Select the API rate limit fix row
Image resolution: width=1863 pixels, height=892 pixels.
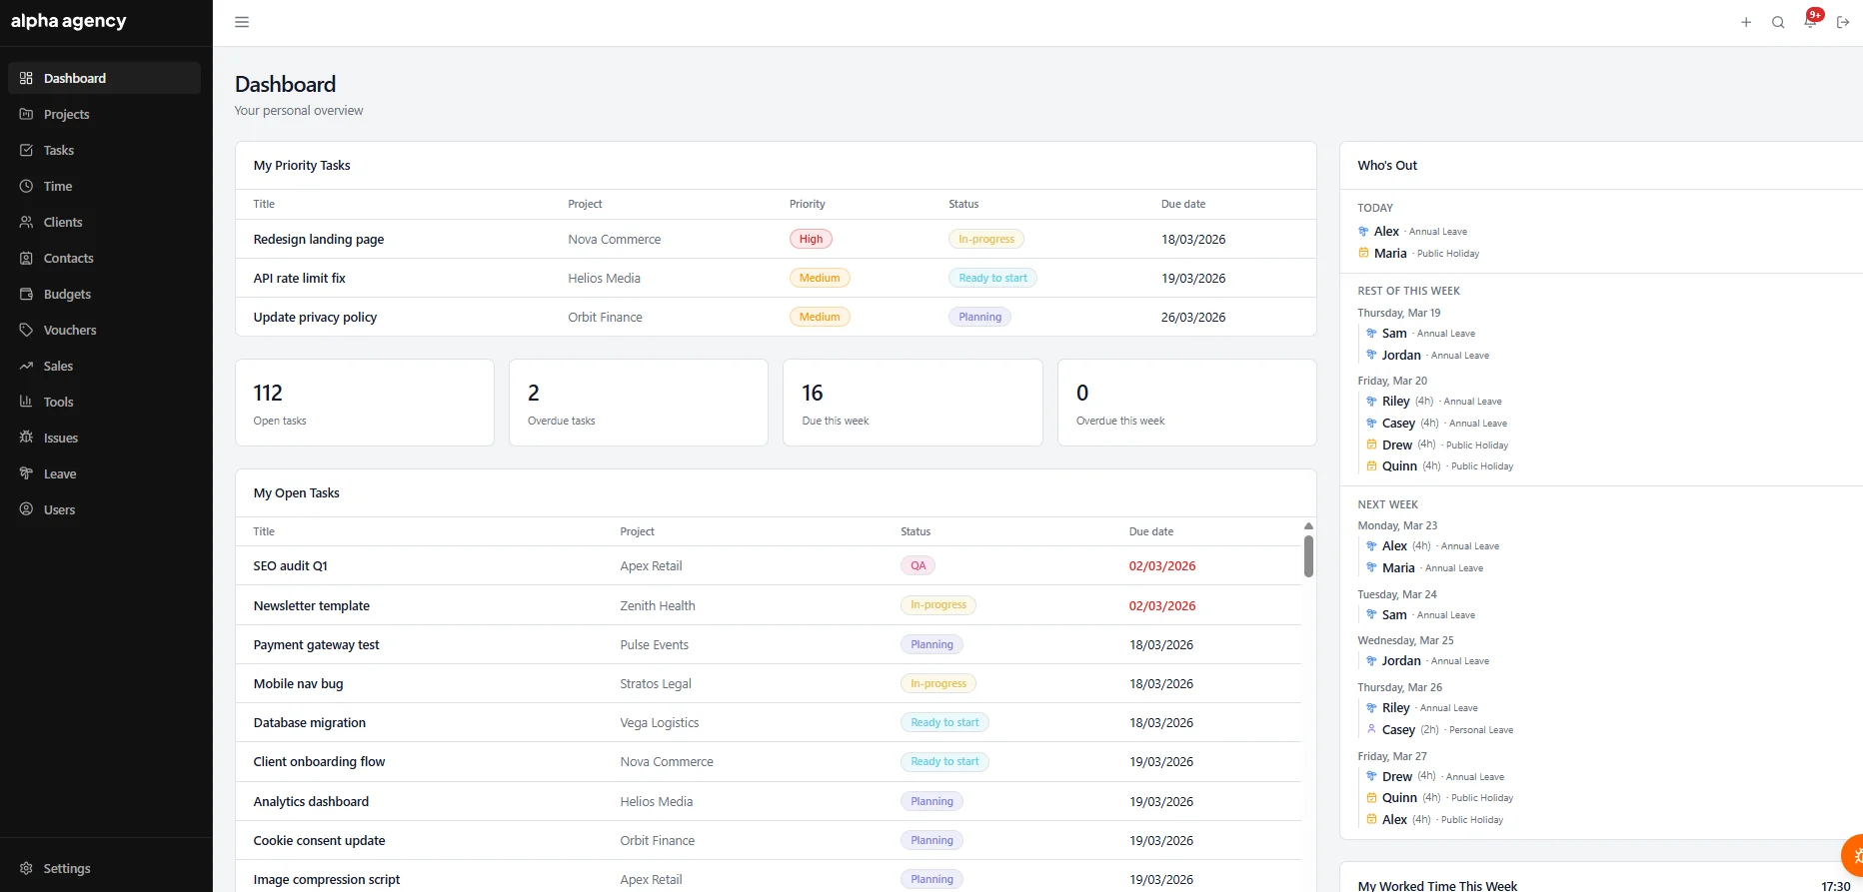(x=776, y=278)
